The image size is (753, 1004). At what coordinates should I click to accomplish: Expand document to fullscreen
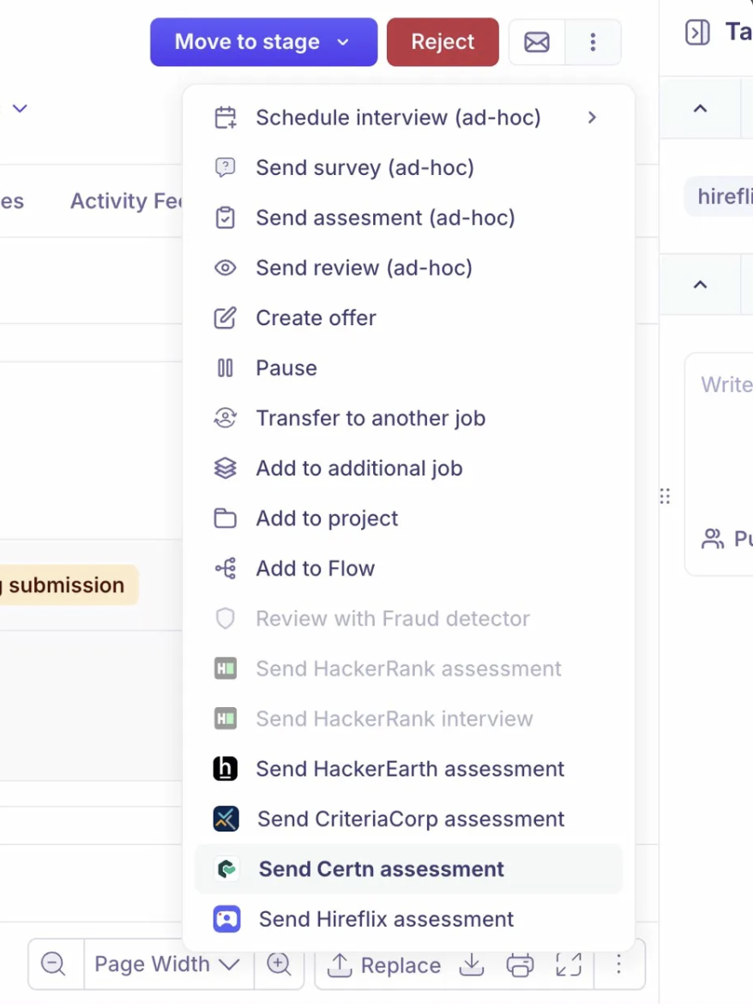tap(569, 965)
